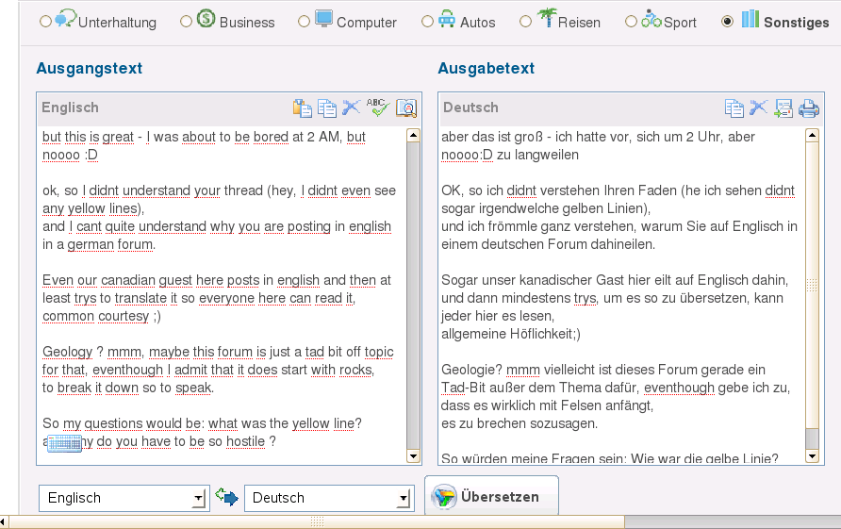Viewport: 841px width, 529px height.
Task: Click the Unterhaltung speech bubble icon
Action: point(66,18)
